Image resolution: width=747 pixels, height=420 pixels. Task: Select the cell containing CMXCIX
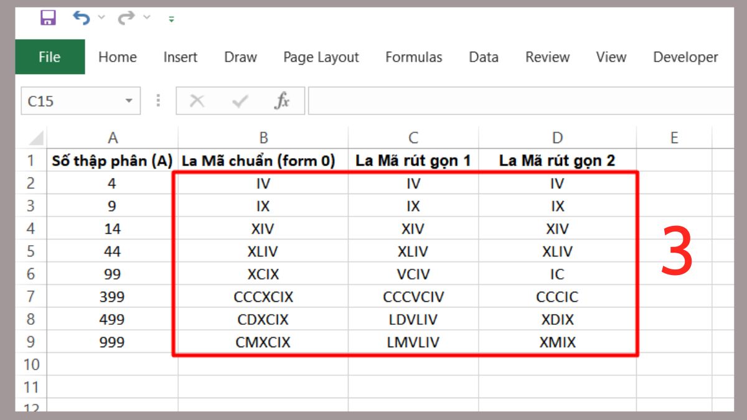coord(263,342)
